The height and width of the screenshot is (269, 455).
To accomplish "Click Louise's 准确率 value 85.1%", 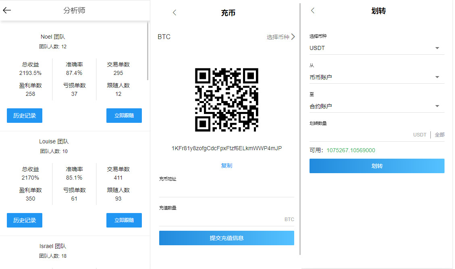I will point(74,178).
